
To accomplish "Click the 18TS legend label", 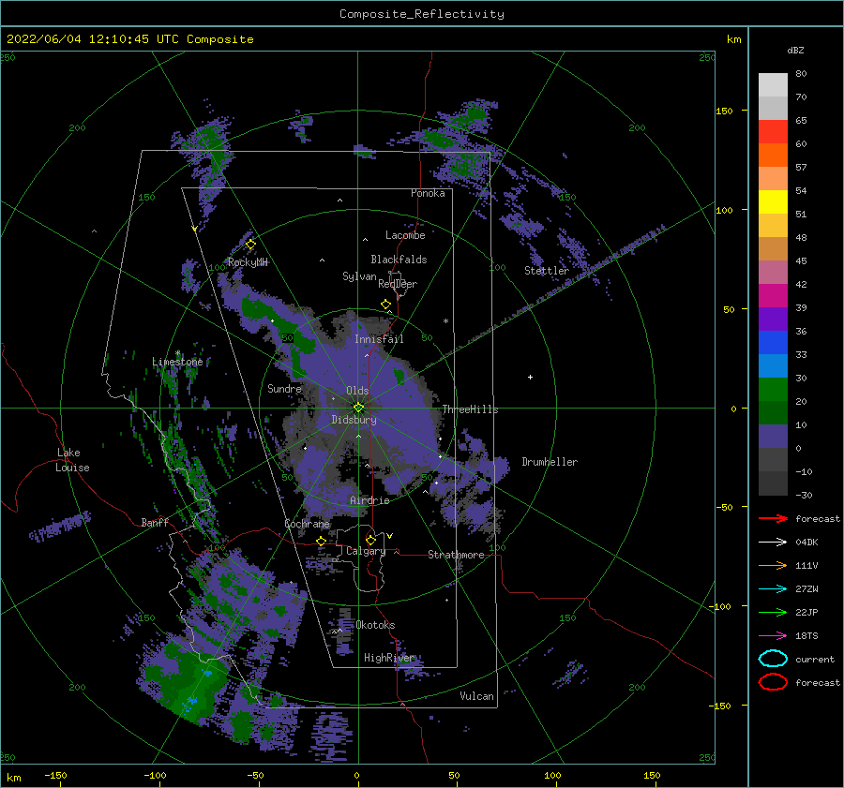I will click(x=806, y=636).
